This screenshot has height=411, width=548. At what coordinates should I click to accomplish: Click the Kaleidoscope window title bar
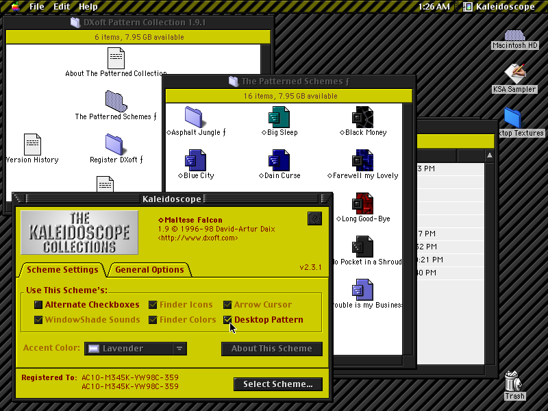point(172,199)
